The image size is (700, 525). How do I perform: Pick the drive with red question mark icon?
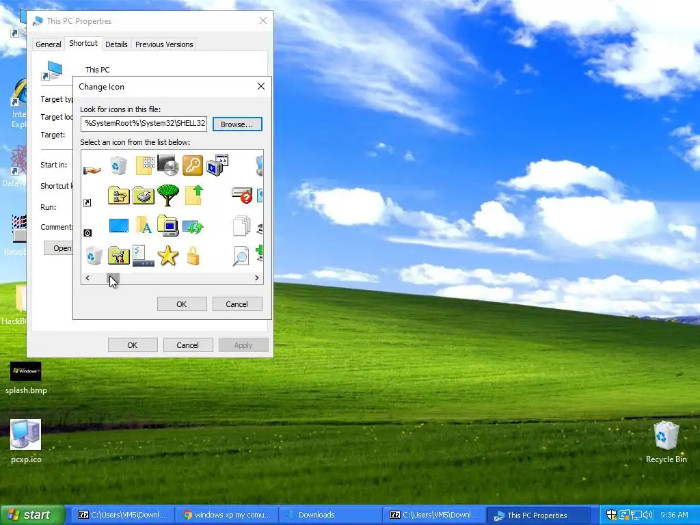coord(242,195)
